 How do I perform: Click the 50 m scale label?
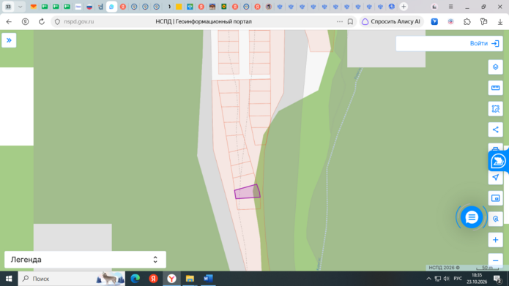(488, 268)
